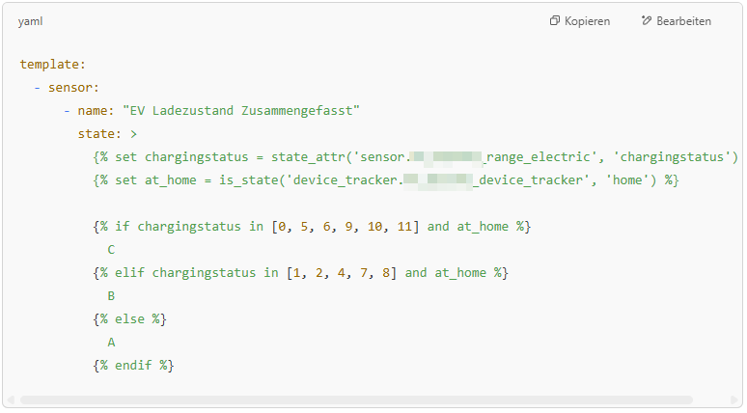Image resolution: width=747 pixels, height=413 pixels.
Task: Click the "EV Ladezustand Zusammengefasst" string
Action: (x=240, y=111)
